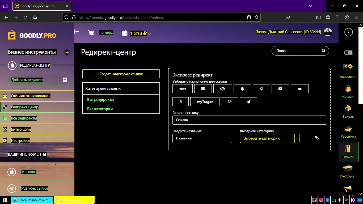Click the Firefox address bar

pyautogui.click(x=161, y=18)
